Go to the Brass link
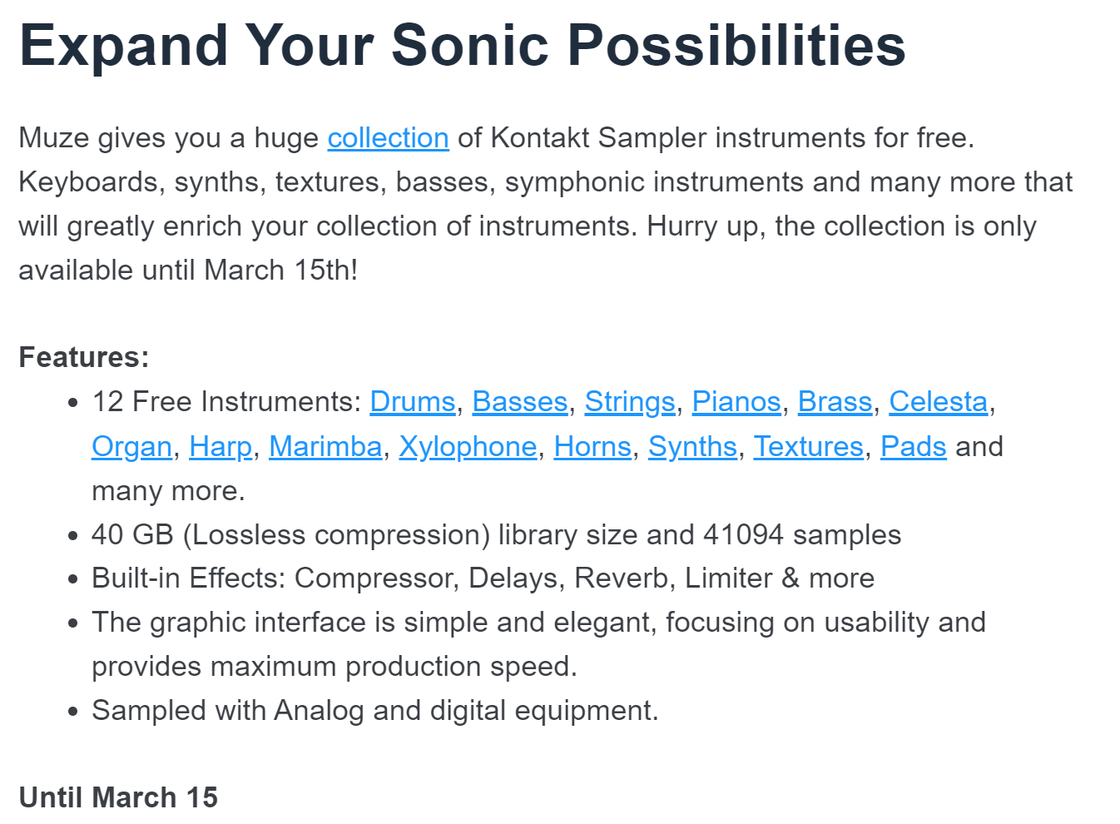The image size is (1120, 824). [835, 402]
